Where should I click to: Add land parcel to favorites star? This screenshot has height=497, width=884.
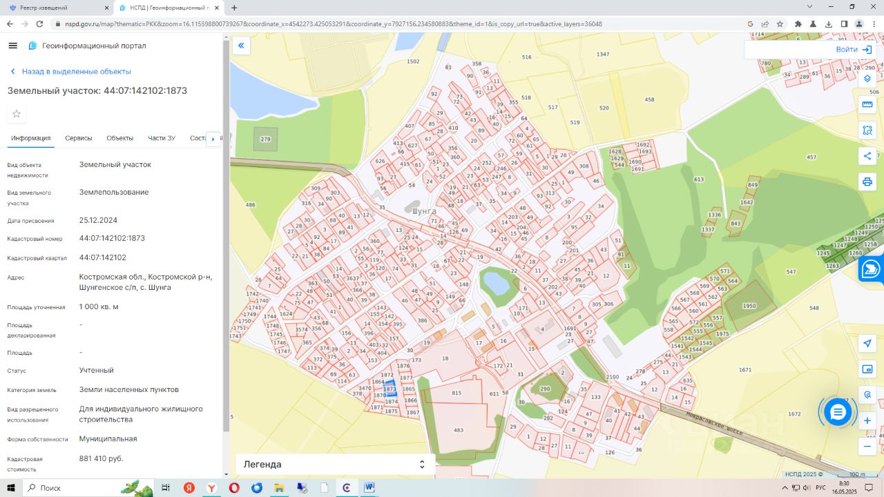[17, 114]
